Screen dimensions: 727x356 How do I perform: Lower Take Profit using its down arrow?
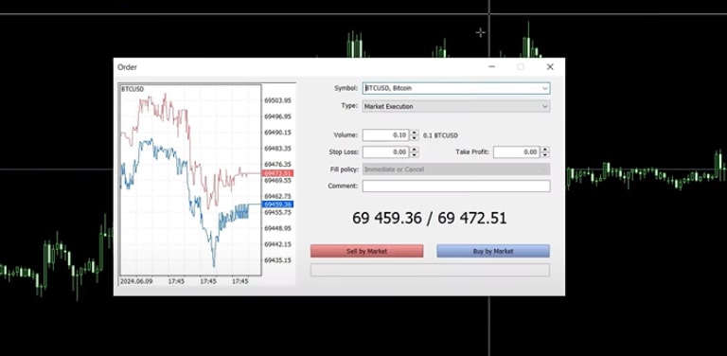pyautogui.click(x=545, y=155)
